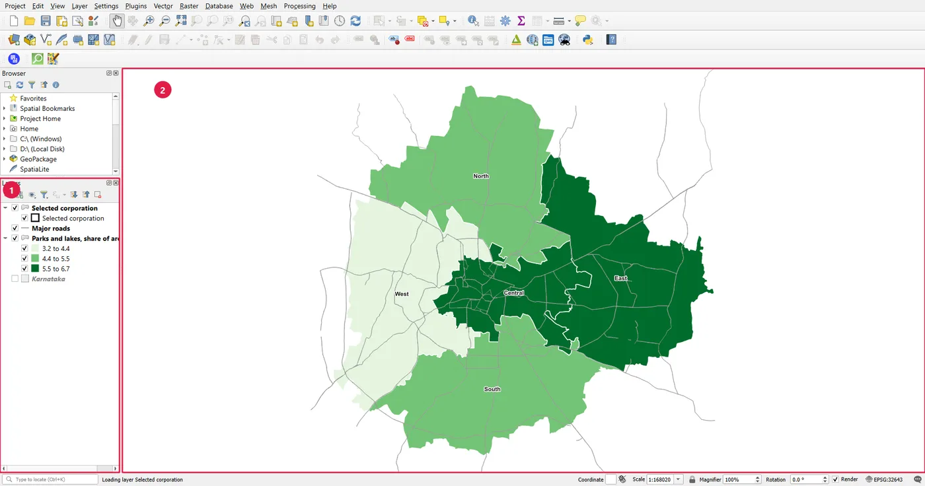
Task: Toggle the Render checkbox in status bar
Action: 835,479
